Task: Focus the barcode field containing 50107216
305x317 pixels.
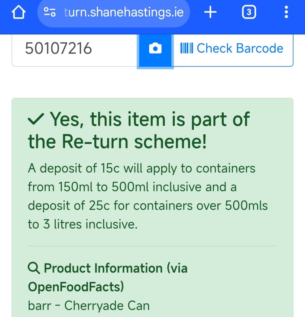Action: tap(75, 49)
